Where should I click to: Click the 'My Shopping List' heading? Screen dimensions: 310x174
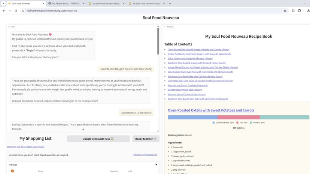[x=36, y=139]
